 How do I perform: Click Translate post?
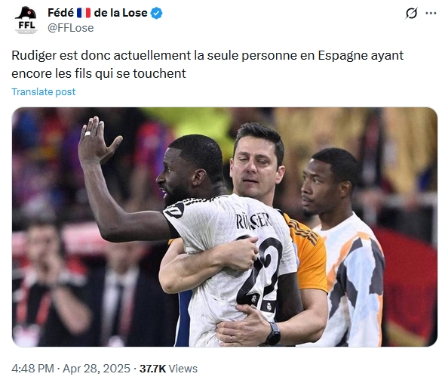point(44,91)
